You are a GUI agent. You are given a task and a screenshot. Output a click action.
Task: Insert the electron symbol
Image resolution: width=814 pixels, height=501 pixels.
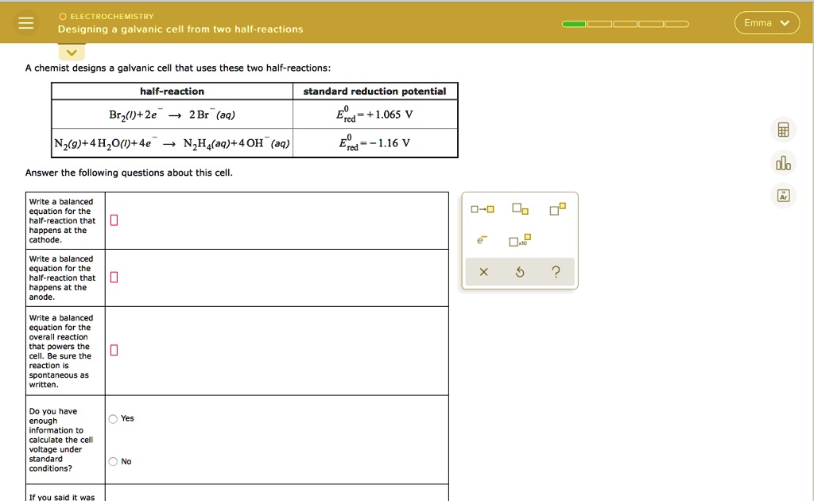(482, 241)
